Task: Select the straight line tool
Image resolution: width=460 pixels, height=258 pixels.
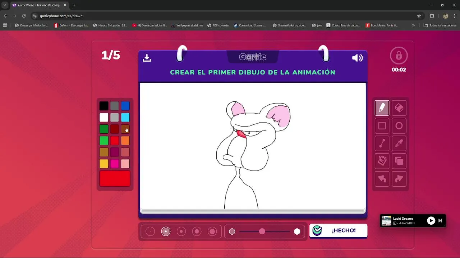Action: [x=382, y=144]
